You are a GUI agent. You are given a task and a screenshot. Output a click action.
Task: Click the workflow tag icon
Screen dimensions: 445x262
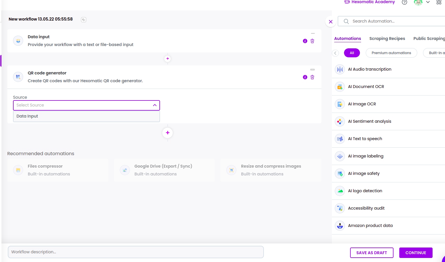[x=84, y=20]
